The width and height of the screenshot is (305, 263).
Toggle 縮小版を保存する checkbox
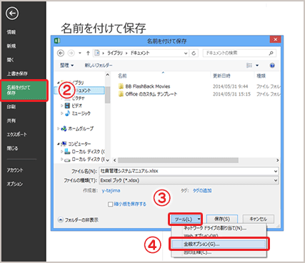110,204
